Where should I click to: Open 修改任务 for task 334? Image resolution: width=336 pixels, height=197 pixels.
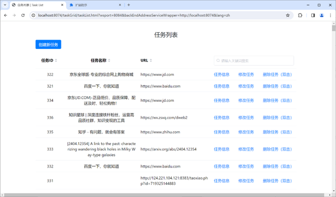click(x=246, y=100)
